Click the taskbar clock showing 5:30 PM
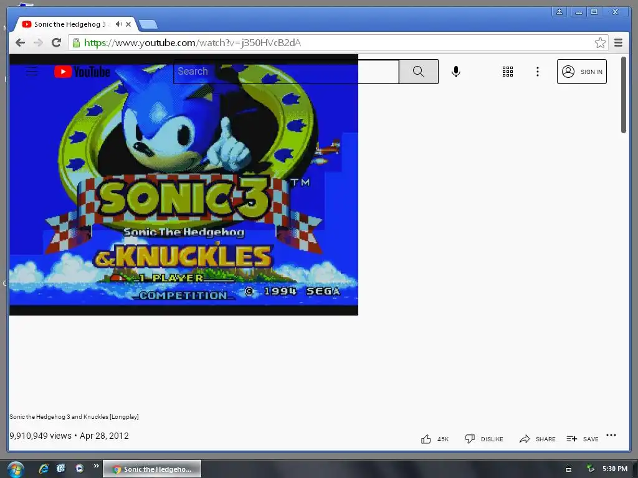Screen dimensions: 638x478 (615, 469)
